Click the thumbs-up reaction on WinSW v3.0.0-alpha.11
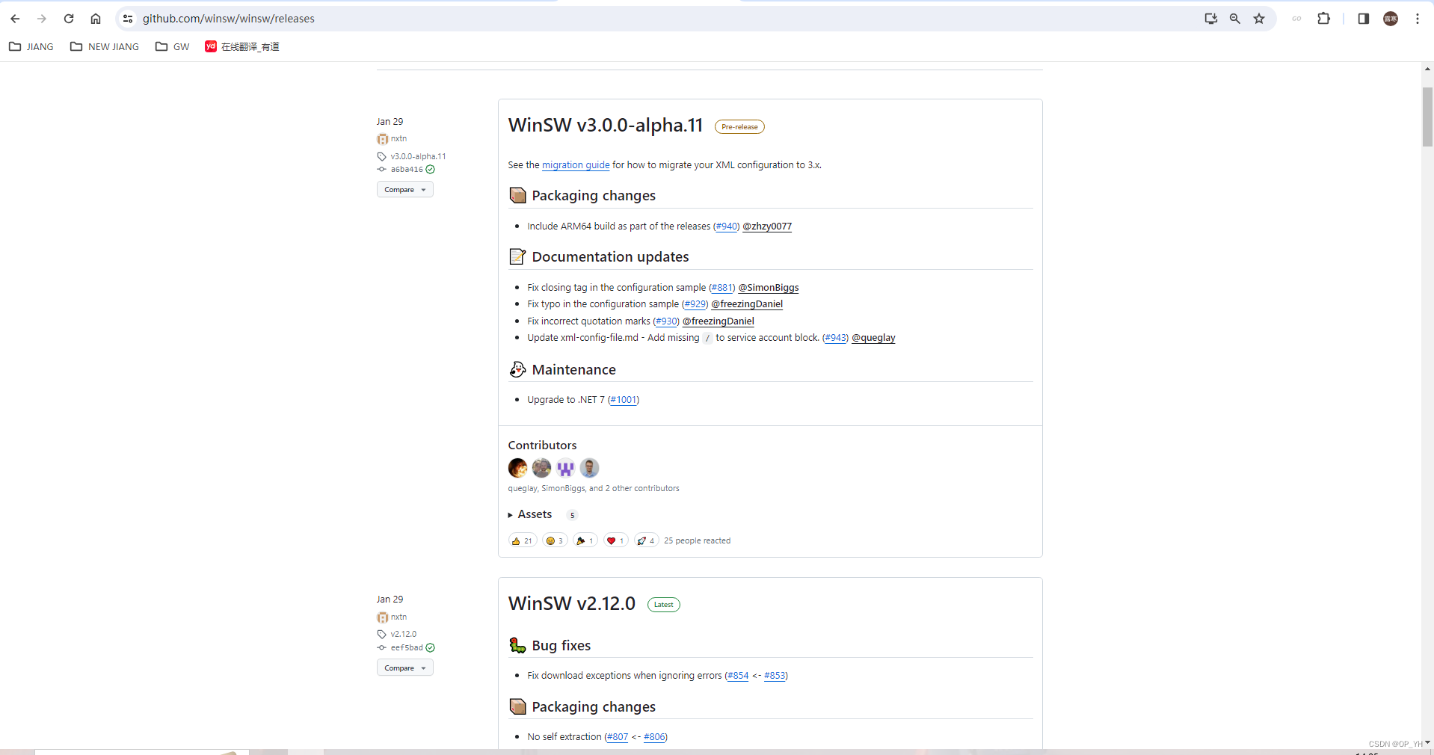 pos(522,540)
